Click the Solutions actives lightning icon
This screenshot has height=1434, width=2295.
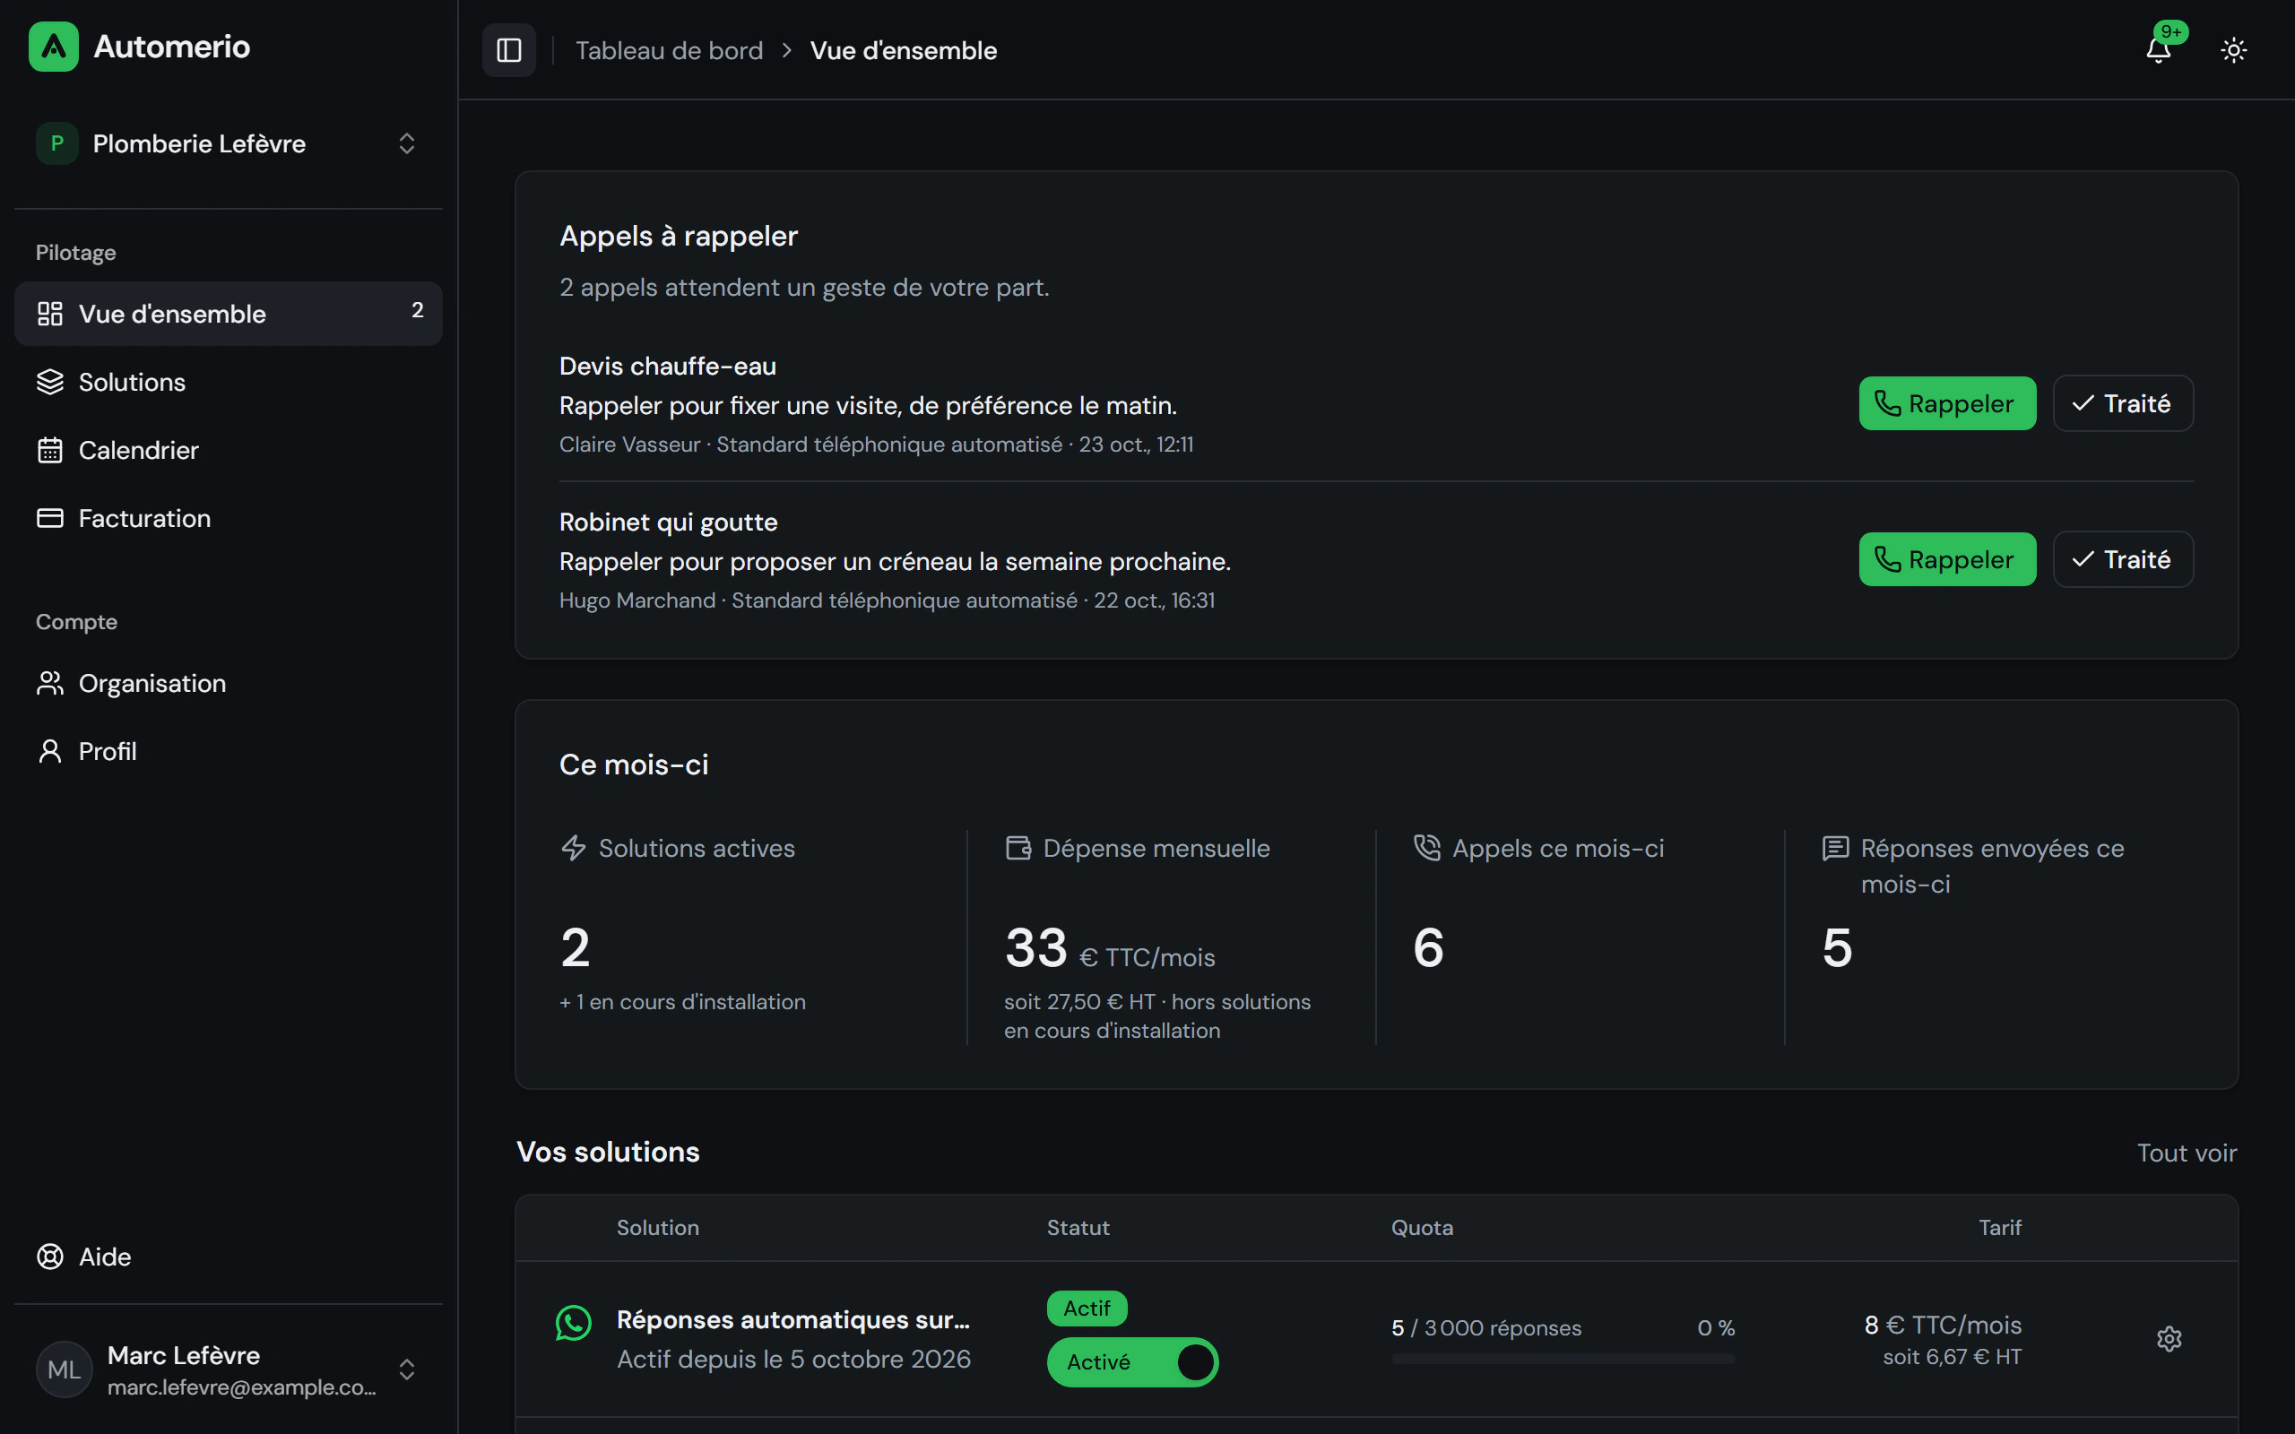pos(573,848)
